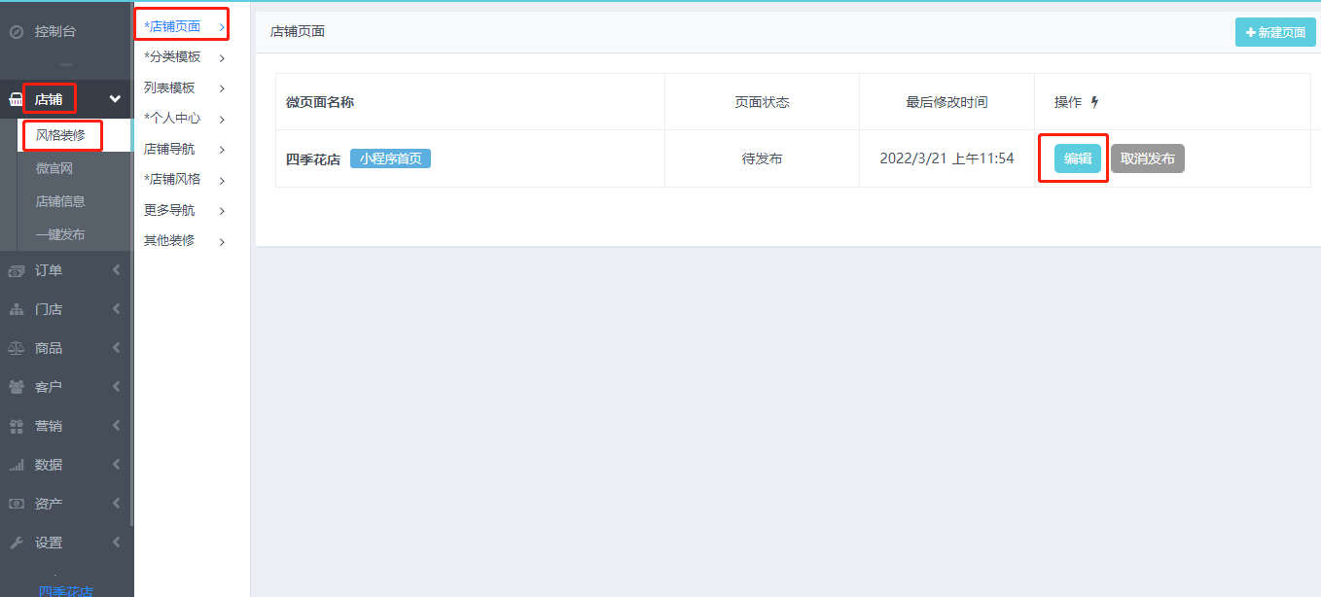This screenshot has width=1321, height=597.
Task: Select 一键发布 in the sidebar
Action: coord(60,234)
